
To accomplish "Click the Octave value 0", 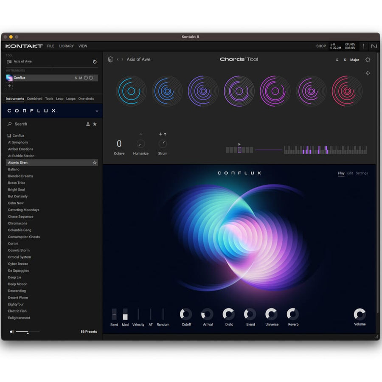I will tap(119, 144).
